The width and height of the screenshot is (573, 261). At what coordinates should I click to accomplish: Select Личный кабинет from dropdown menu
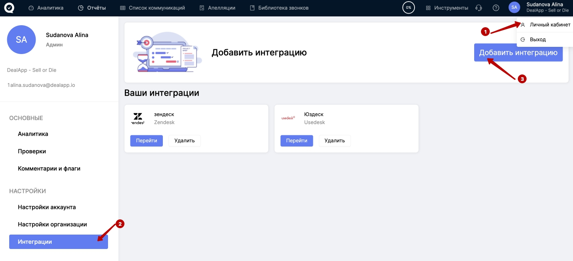click(550, 25)
